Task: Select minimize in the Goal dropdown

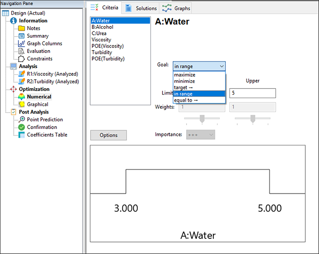Action: [185, 81]
